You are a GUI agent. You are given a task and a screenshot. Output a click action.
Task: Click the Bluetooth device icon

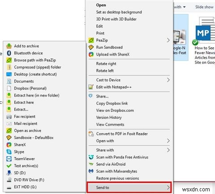(9, 53)
